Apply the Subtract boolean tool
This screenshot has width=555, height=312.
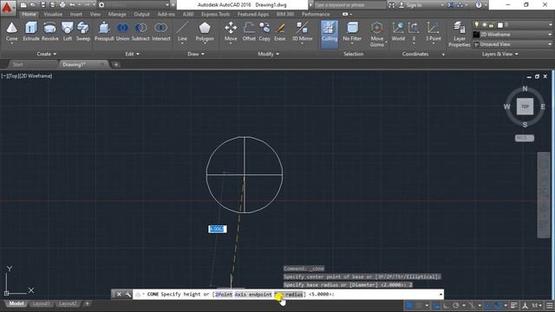[x=140, y=32]
